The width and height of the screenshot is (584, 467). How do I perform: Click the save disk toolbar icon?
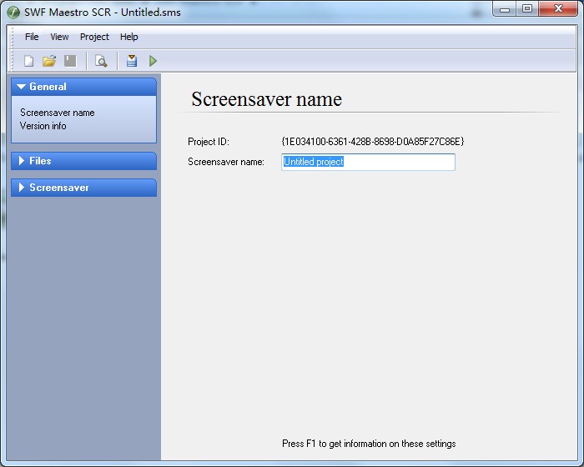click(70, 61)
